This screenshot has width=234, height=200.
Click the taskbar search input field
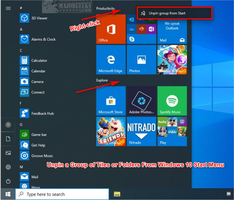62,194
